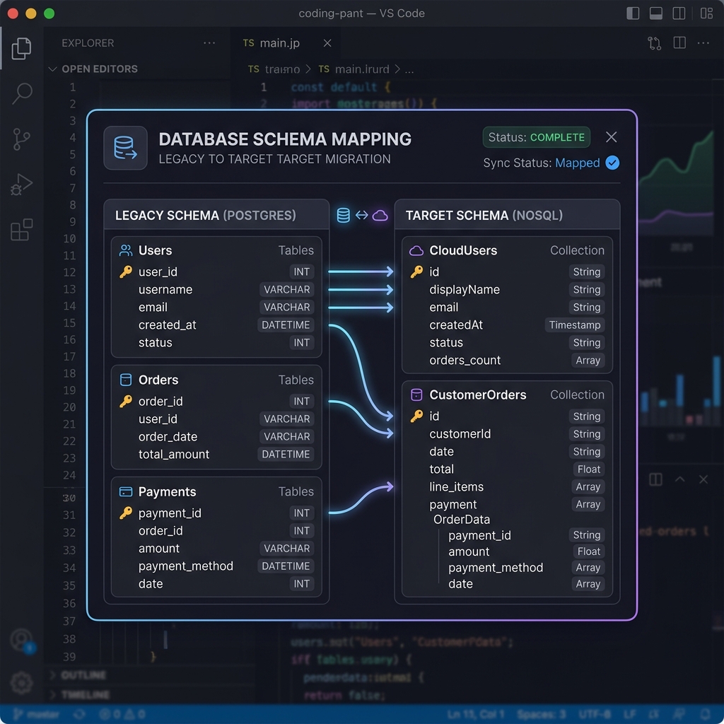Expand the Timeline section
Viewport: 724px width, 724px height.
[x=52, y=694]
